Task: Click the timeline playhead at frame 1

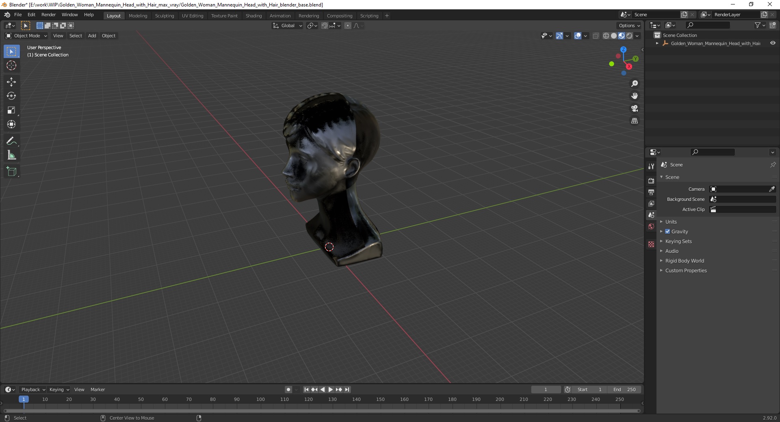Action: (24, 399)
